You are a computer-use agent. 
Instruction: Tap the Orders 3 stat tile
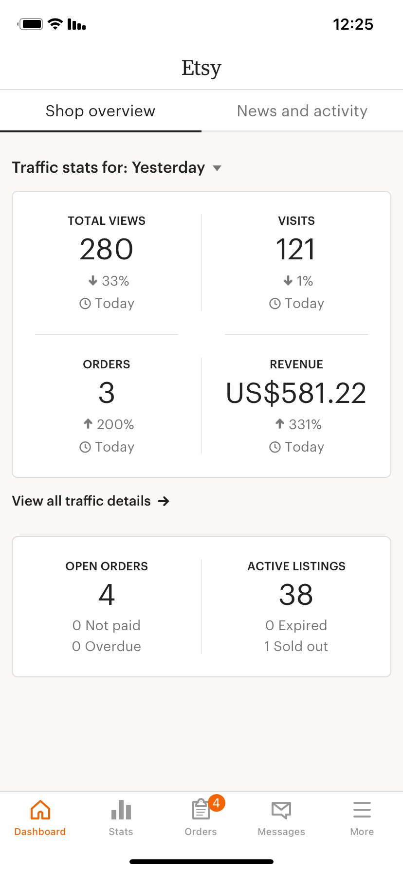tap(107, 393)
